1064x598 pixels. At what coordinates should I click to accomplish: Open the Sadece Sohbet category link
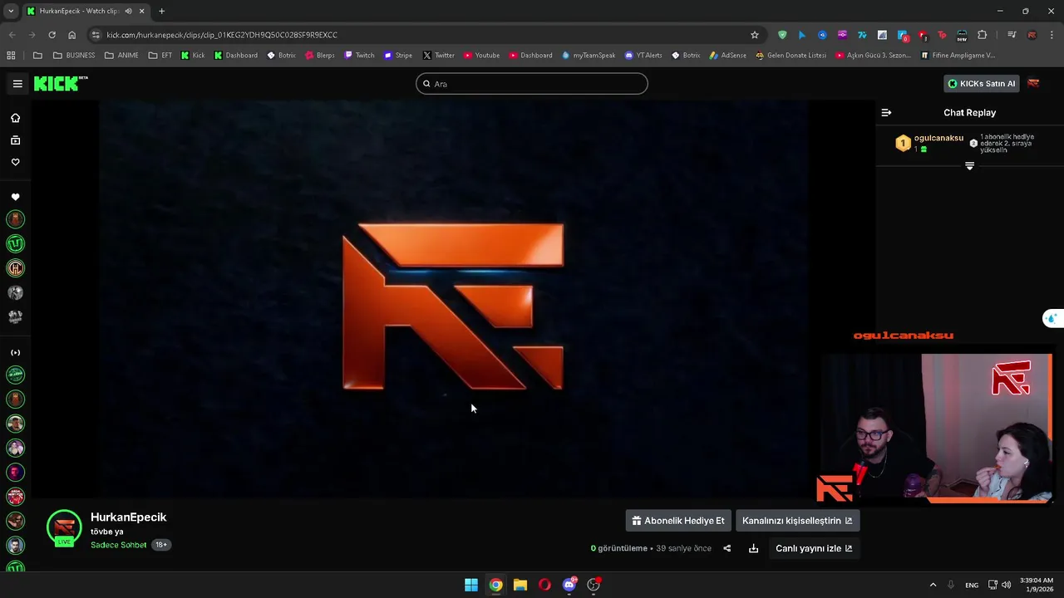(119, 545)
